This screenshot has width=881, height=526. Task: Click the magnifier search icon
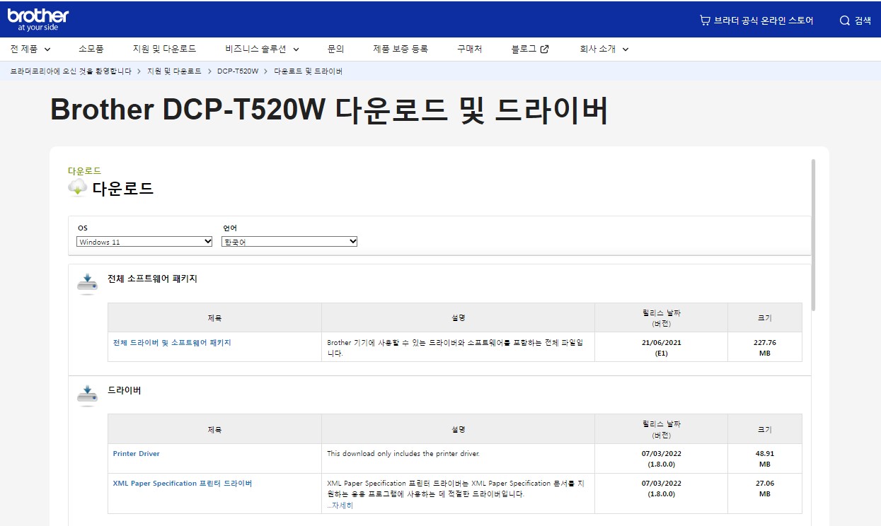pyautogui.click(x=845, y=21)
